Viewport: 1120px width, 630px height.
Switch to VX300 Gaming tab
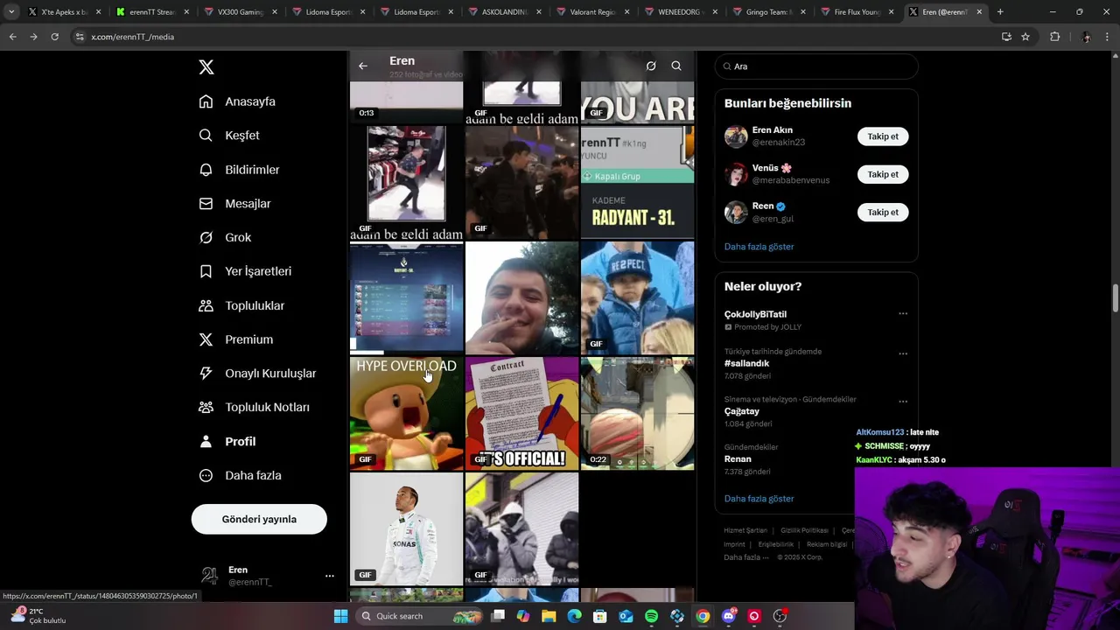pyautogui.click(x=240, y=12)
